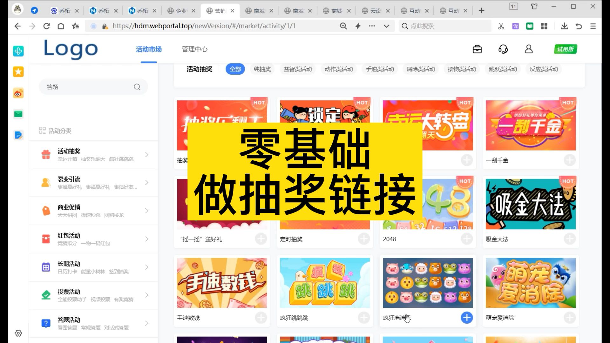This screenshot has height=343, width=610.
Task: Open the favorites star-list icon
Action: [x=75, y=26]
